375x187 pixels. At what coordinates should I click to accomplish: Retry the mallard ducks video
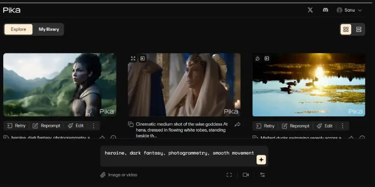point(265,126)
